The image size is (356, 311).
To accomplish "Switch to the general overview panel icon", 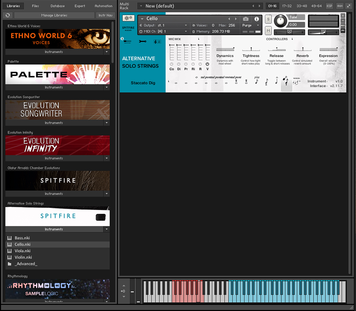I will [127, 42].
